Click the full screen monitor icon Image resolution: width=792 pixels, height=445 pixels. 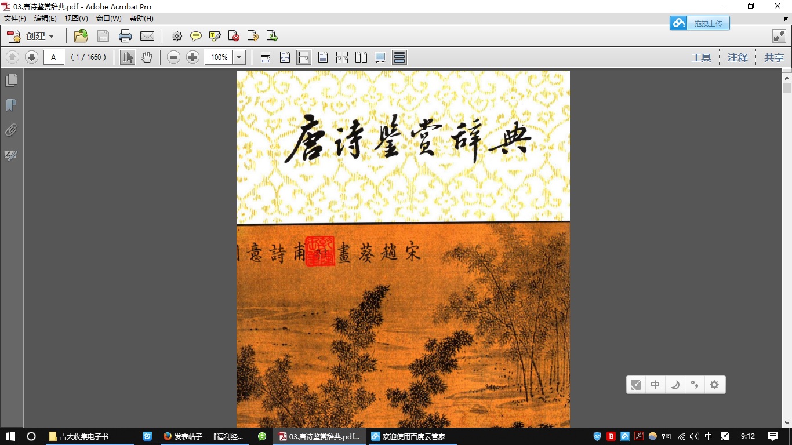[x=380, y=57]
